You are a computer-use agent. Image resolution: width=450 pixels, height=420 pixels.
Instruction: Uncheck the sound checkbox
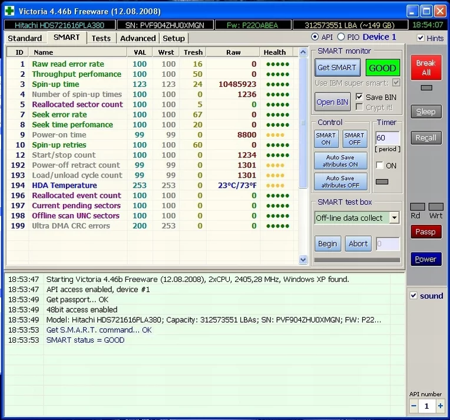point(413,296)
